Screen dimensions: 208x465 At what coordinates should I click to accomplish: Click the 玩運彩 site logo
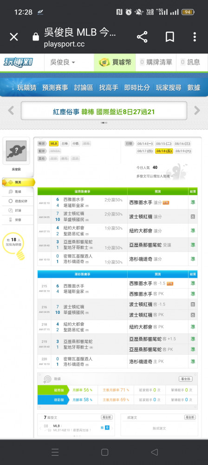click(x=18, y=62)
